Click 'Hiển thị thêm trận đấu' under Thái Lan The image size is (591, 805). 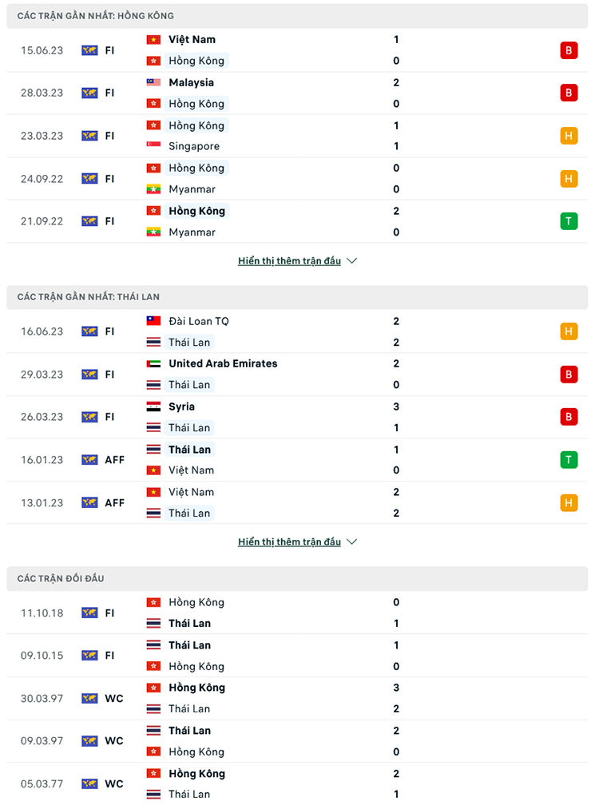pos(289,542)
